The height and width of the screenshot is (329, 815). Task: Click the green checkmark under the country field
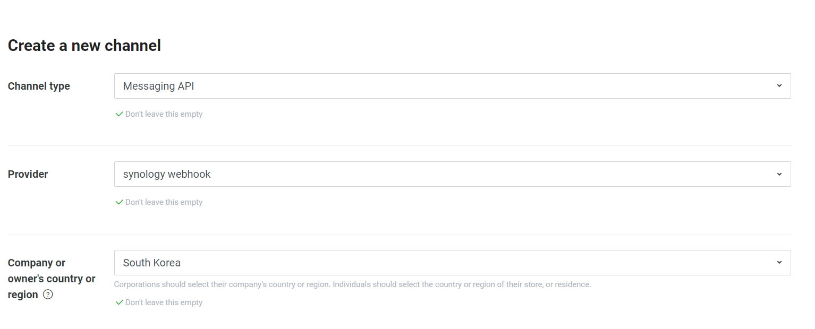(120, 302)
